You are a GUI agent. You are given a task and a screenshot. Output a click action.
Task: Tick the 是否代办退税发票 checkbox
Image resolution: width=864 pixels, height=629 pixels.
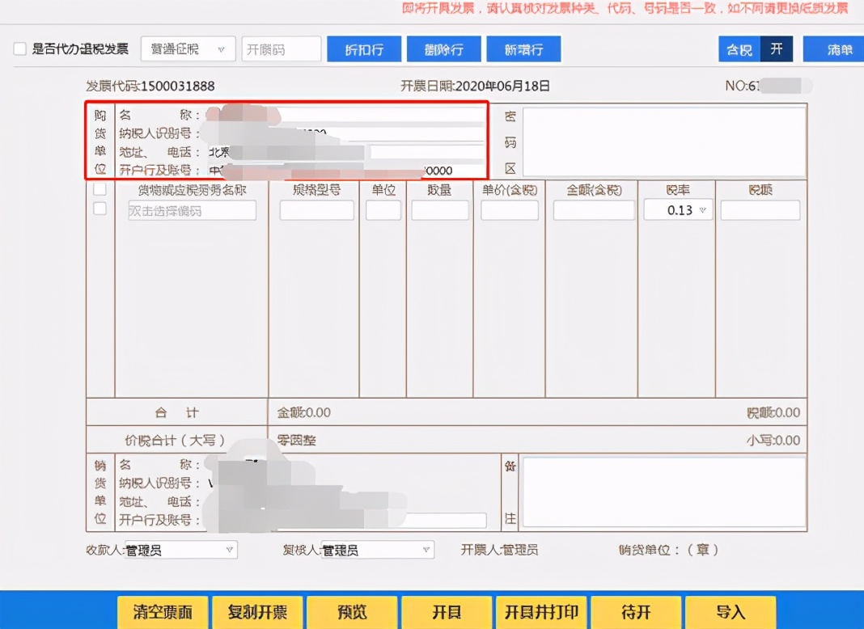(x=20, y=49)
